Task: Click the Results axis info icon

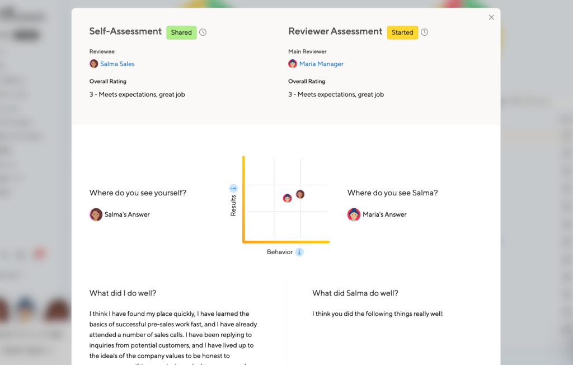Action: [x=233, y=188]
